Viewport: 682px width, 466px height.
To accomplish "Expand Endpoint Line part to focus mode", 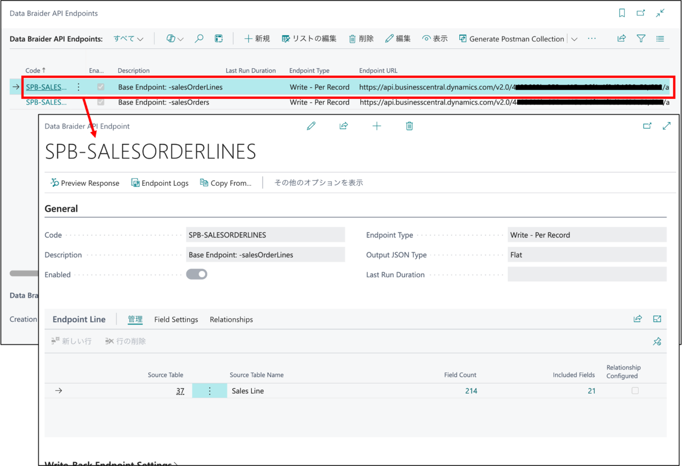I will pos(658,319).
